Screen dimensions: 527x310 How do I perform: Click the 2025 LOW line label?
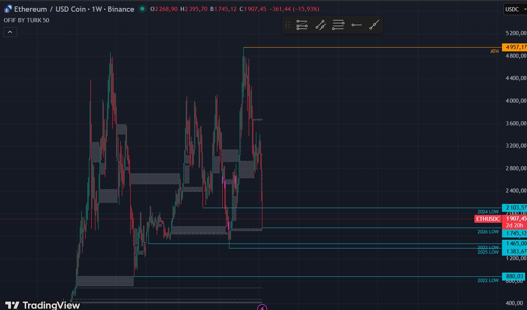click(x=488, y=252)
